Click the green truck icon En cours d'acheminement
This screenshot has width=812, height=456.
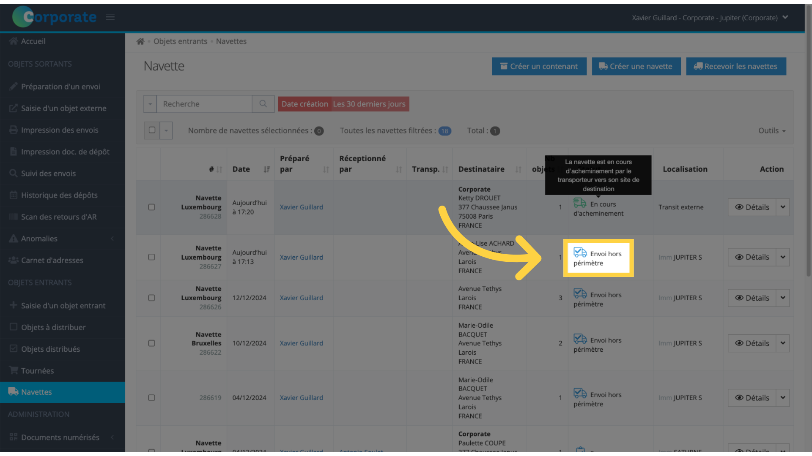tap(579, 203)
